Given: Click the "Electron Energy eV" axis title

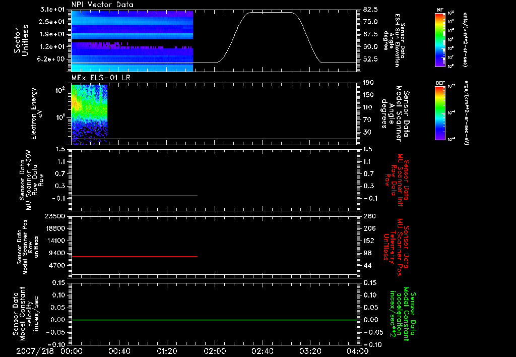Looking at the screenshot, I should point(36,113).
